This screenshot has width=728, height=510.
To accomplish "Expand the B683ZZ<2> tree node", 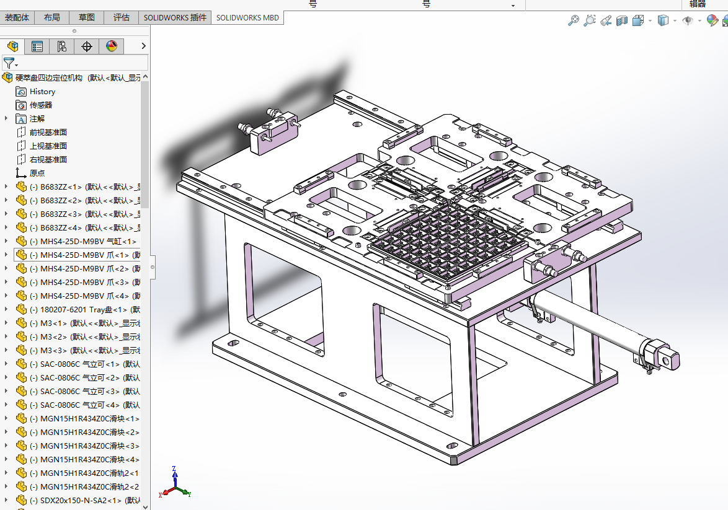I will 6,201.
